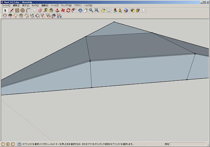The height and width of the screenshot is (147, 210).
Task: Select the arrow Select tool
Action: [x=5, y=10]
